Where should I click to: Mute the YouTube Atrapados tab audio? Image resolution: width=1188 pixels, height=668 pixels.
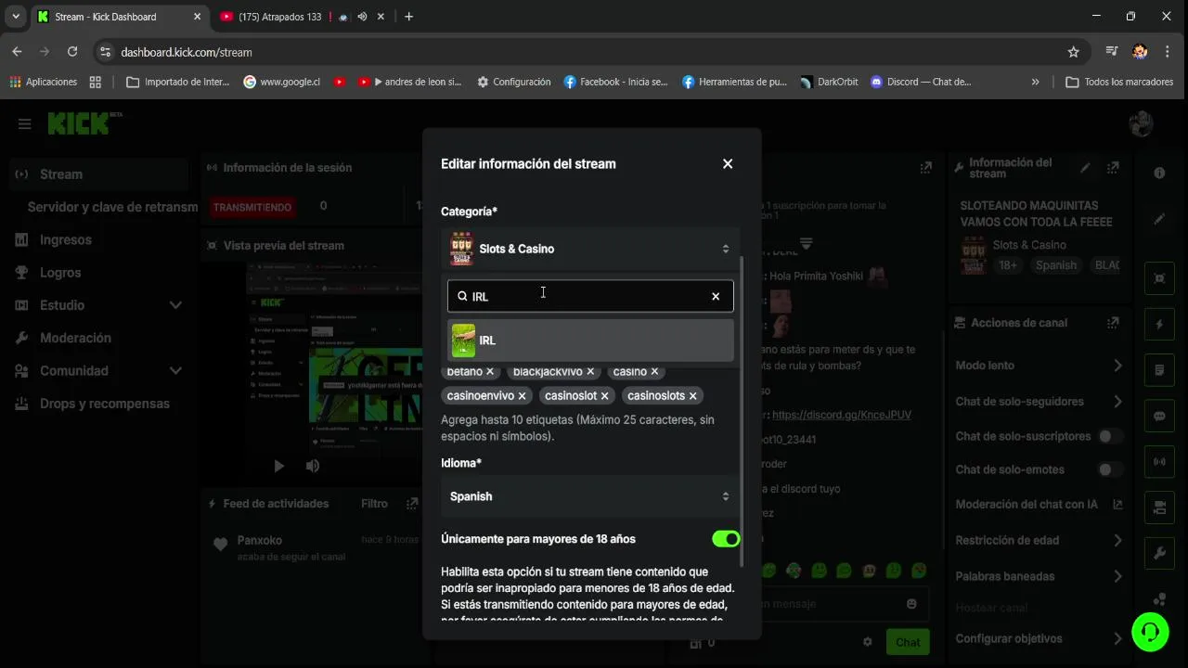coord(362,17)
